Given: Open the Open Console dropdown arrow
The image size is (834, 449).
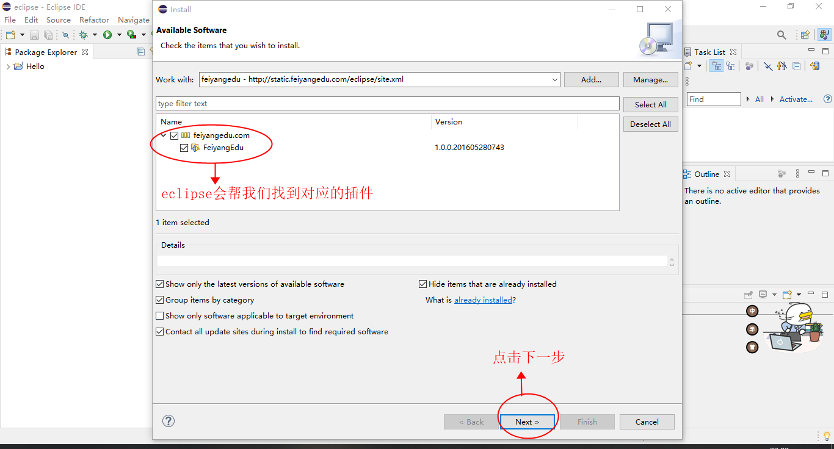Looking at the screenshot, I should tap(799, 294).
